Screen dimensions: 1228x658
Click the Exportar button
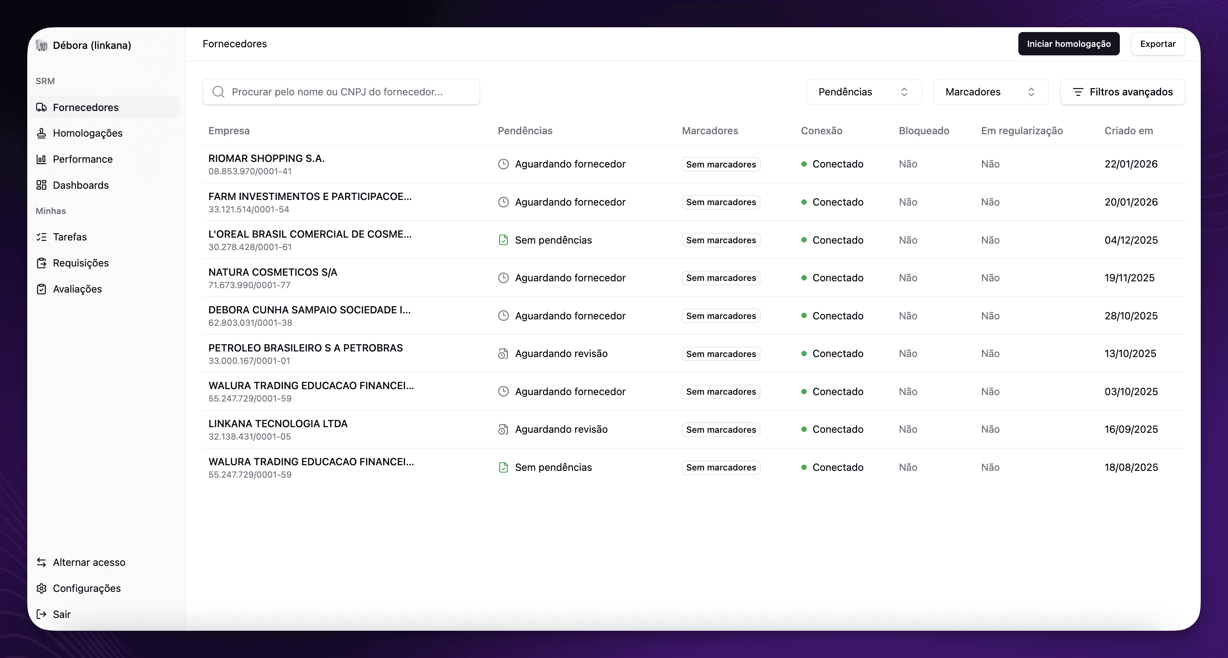pos(1157,44)
